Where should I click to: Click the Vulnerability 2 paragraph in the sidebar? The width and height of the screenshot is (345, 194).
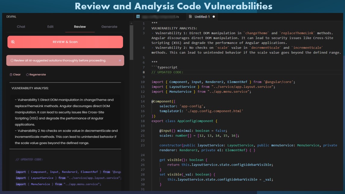[x=66, y=137]
